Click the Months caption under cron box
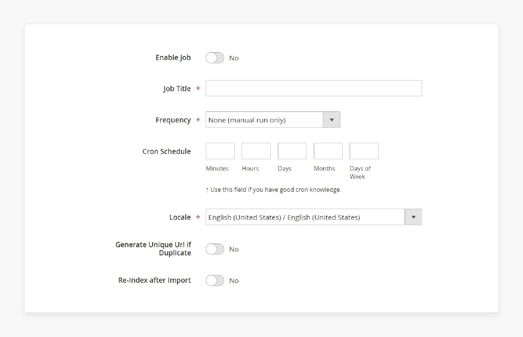This screenshot has width=523, height=337. (x=325, y=169)
